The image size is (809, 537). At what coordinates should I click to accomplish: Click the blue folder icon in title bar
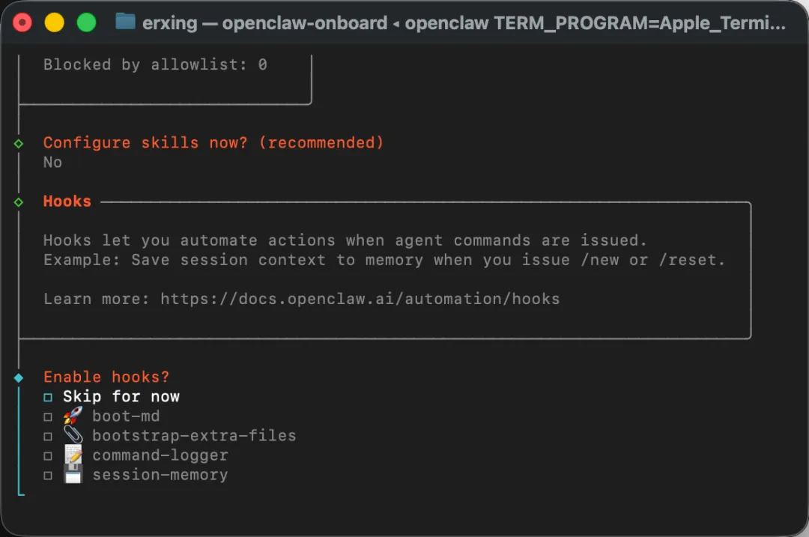pos(125,22)
